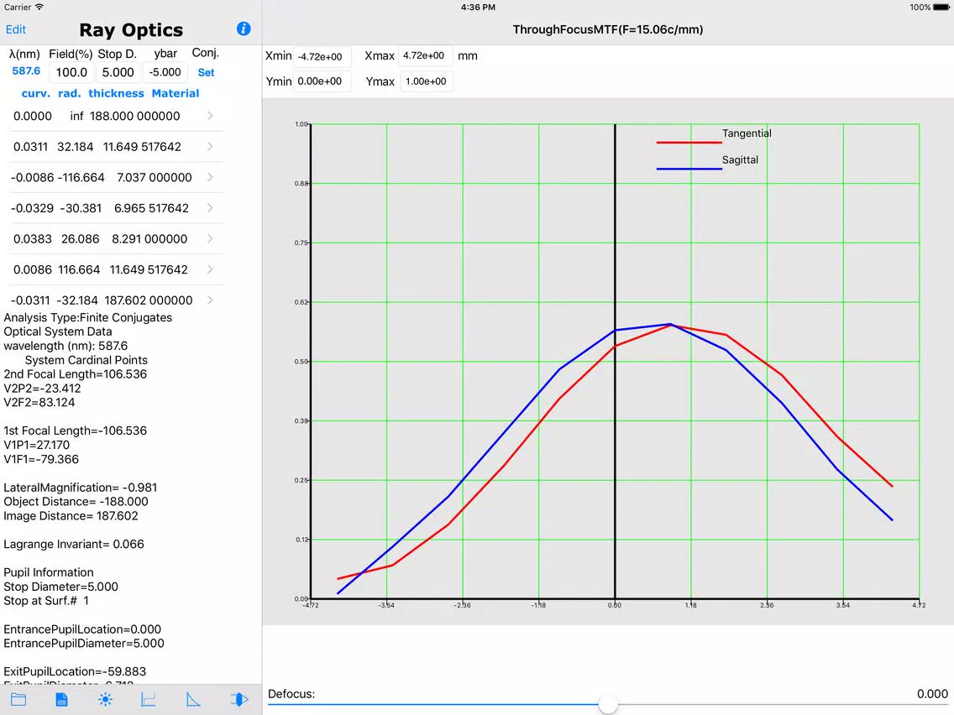
Task: Select 'Analysis Type:Finite Conjugates' text
Action: pyautogui.click(x=87, y=317)
